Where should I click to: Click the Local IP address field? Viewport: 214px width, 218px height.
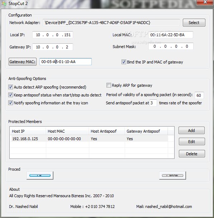53,35
